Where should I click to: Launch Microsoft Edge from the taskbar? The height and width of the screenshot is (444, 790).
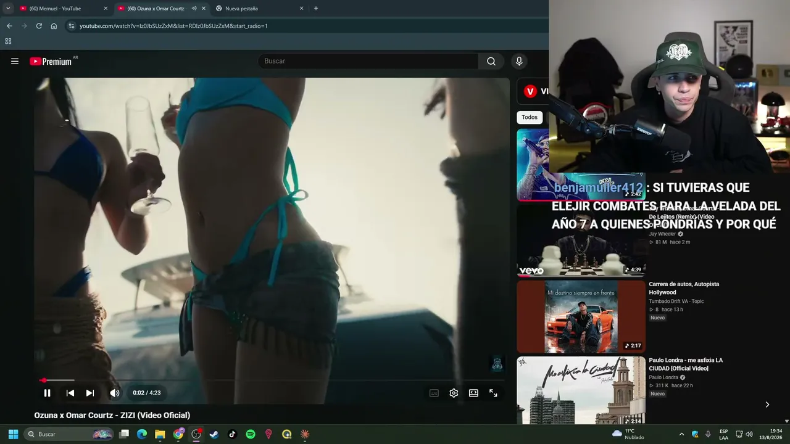pyautogui.click(x=142, y=434)
